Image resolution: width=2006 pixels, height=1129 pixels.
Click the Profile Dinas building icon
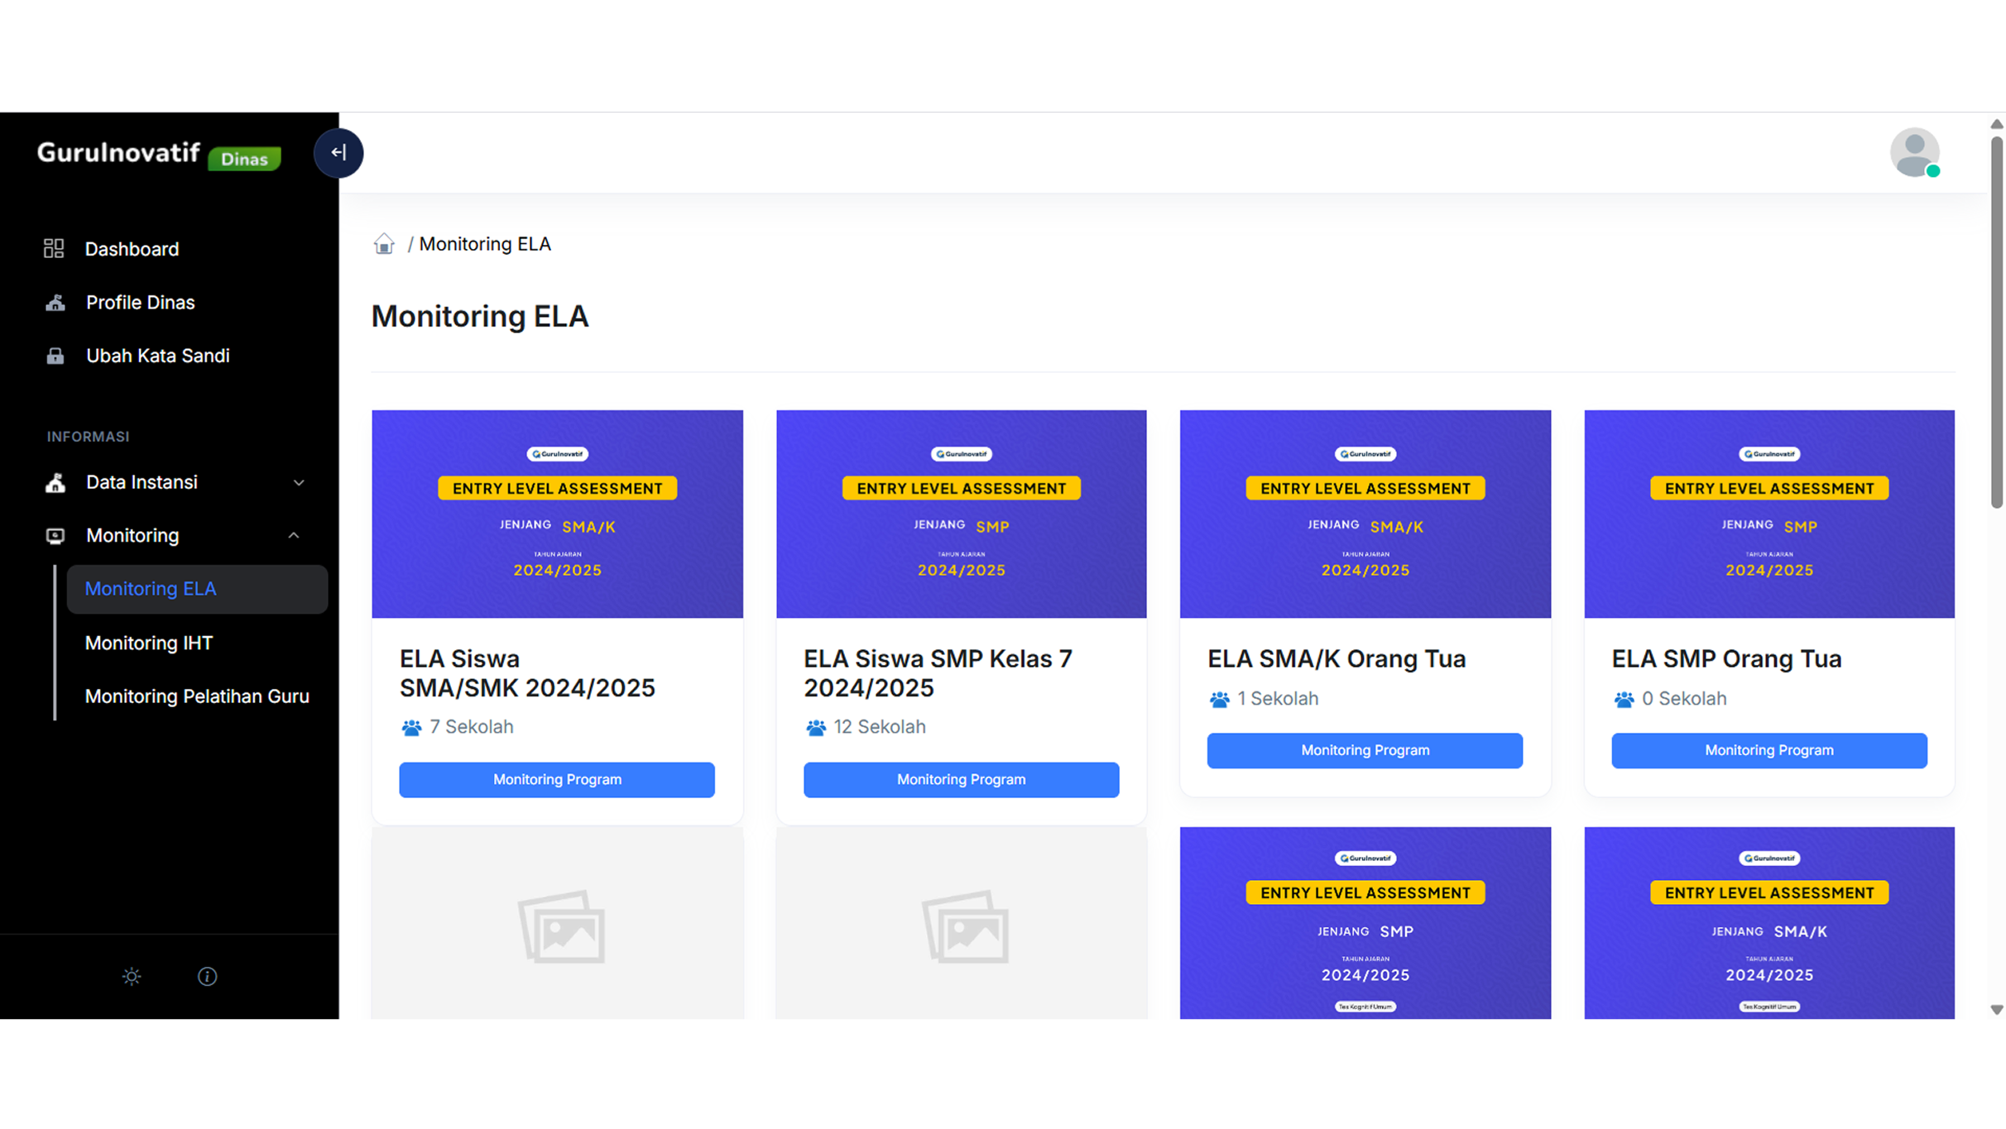[x=55, y=303]
